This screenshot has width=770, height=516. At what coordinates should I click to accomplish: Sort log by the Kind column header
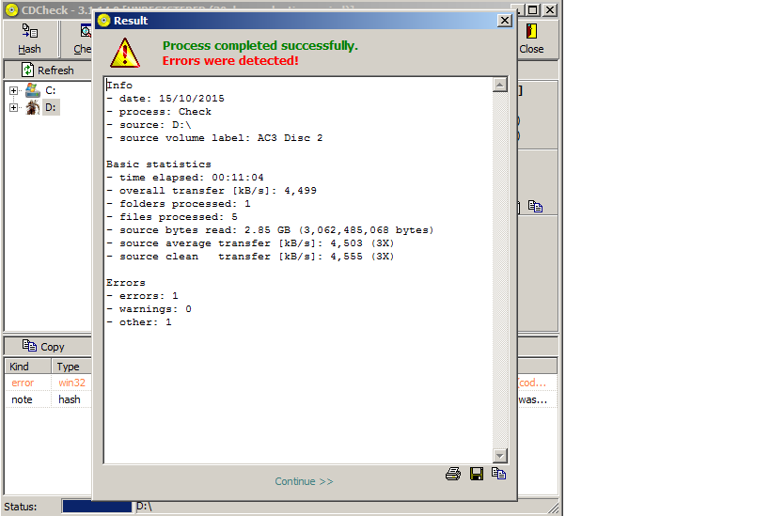point(27,367)
